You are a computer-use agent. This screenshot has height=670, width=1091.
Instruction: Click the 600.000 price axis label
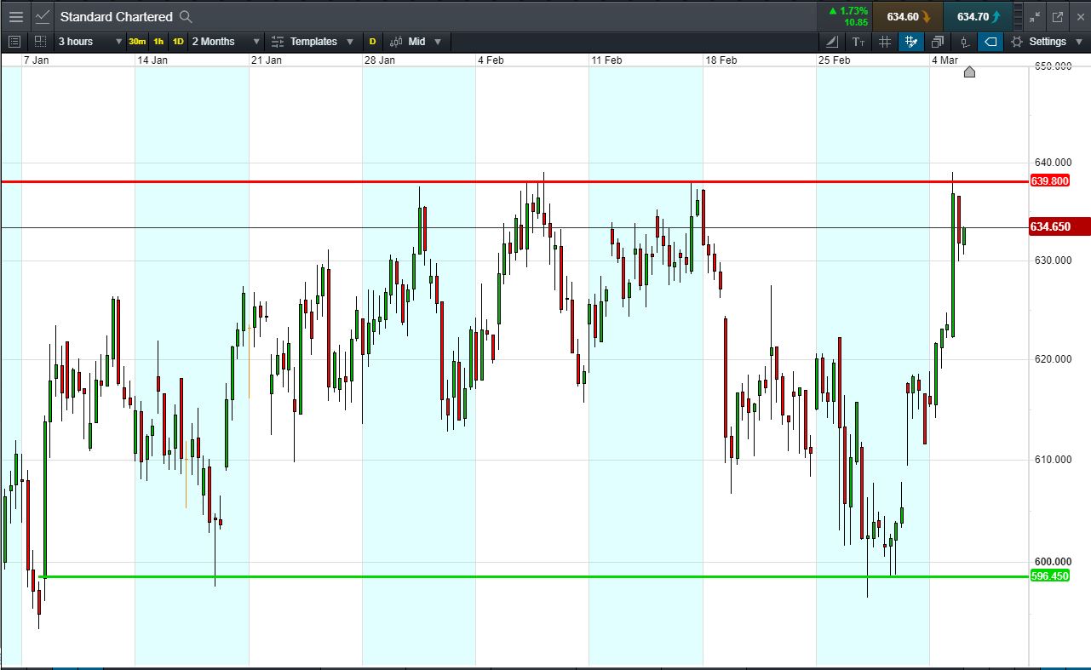click(1053, 561)
